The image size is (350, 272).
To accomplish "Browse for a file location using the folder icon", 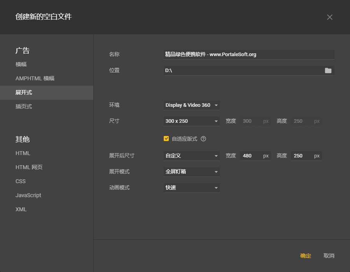I will 328,70.
